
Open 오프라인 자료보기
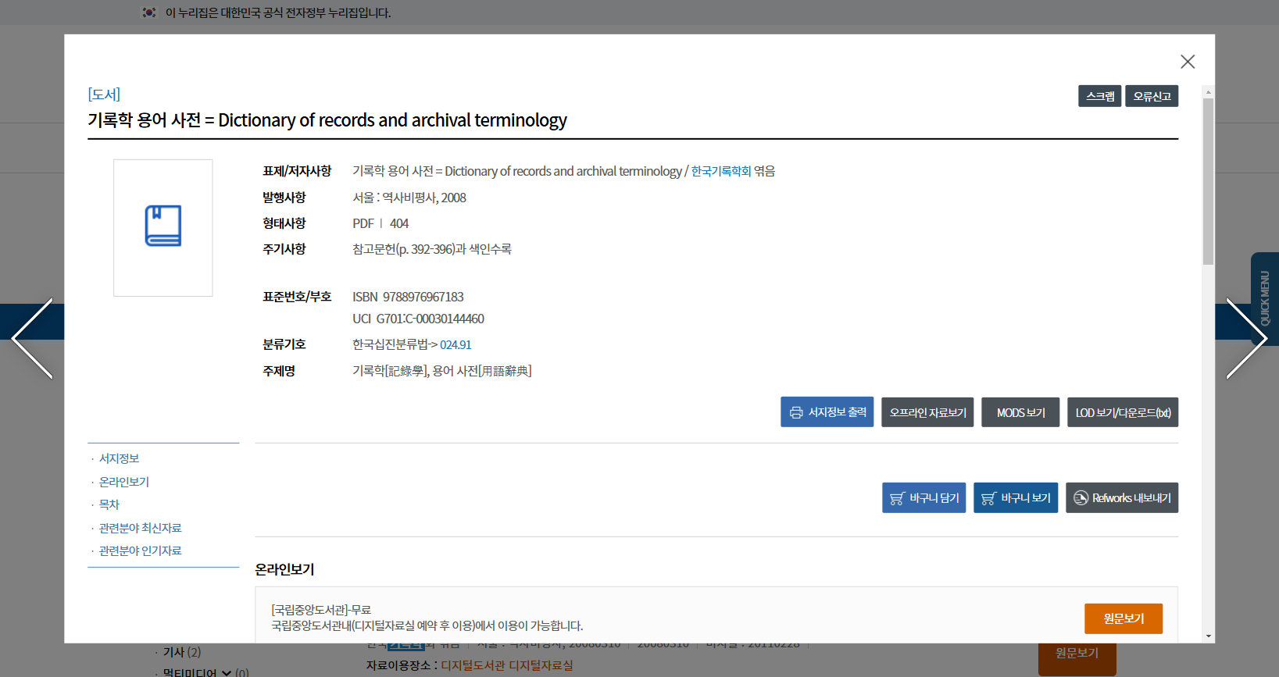point(927,412)
